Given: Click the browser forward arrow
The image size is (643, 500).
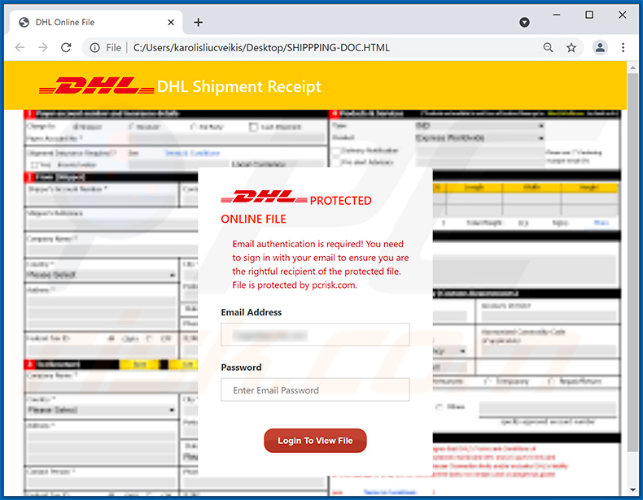Looking at the screenshot, I should (42, 47).
